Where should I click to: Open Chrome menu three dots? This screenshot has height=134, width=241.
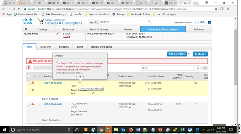(x=234, y=9)
